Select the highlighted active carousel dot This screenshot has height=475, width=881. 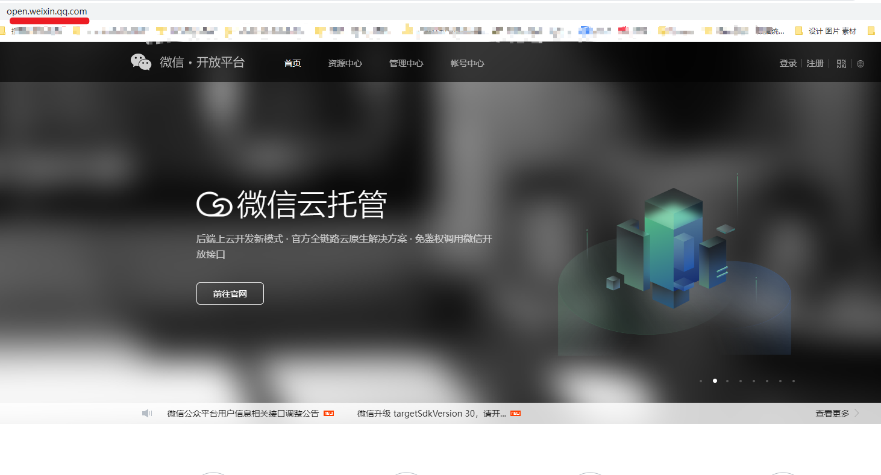pos(715,381)
